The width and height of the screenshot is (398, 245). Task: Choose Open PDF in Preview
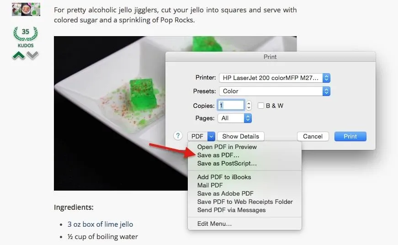[x=227, y=147]
